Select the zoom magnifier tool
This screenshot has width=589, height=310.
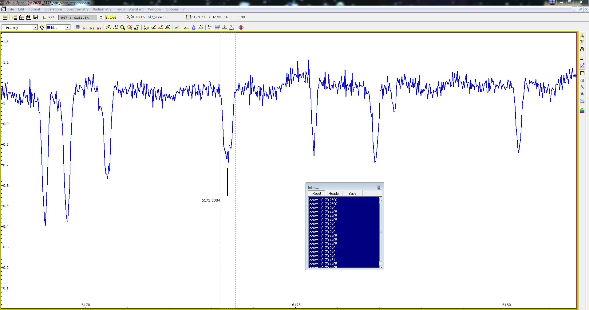123,27
